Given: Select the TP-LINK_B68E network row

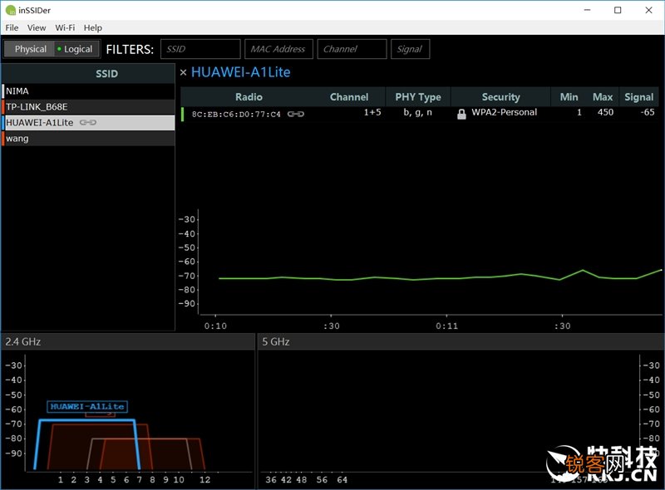Looking at the screenshot, I should click(x=88, y=107).
